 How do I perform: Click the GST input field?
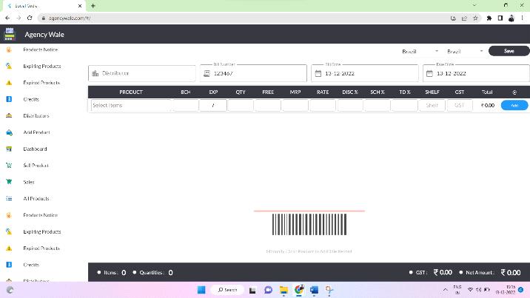click(460, 105)
